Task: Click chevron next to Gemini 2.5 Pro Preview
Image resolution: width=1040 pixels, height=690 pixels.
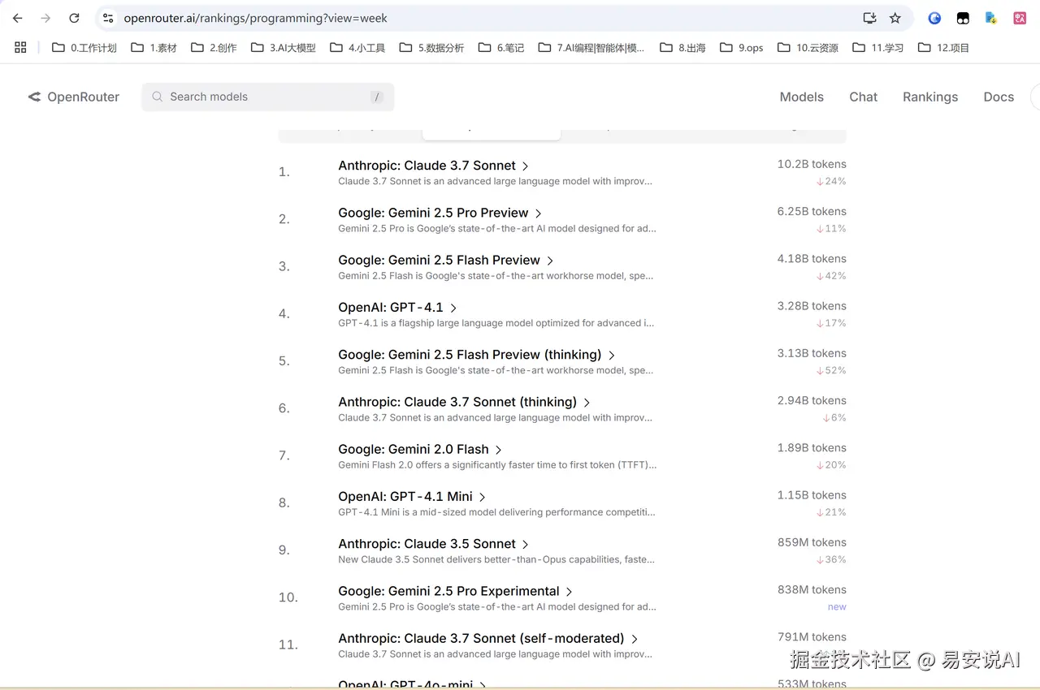Action: pyautogui.click(x=539, y=213)
